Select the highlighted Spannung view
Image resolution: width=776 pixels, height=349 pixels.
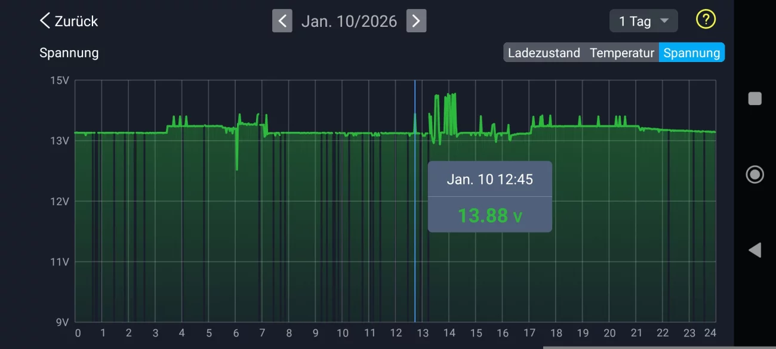pos(691,52)
